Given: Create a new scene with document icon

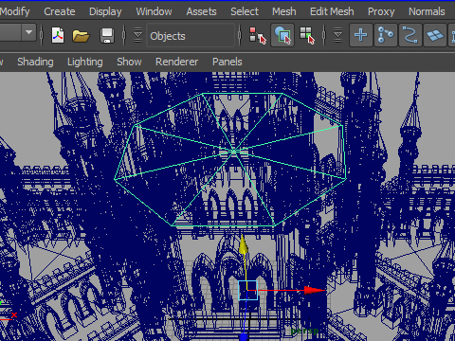Looking at the screenshot, I should (x=58, y=35).
